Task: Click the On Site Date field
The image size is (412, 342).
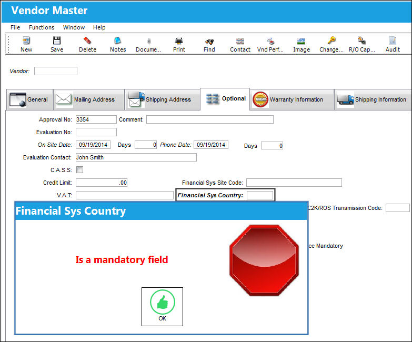Action: click(x=93, y=145)
